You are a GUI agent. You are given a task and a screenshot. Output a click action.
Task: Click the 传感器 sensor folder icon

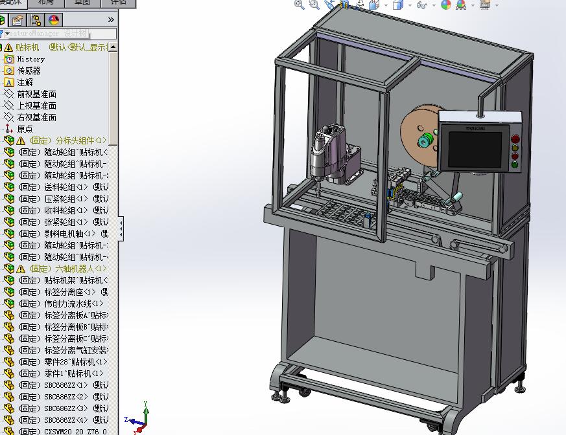click(9, 71)
